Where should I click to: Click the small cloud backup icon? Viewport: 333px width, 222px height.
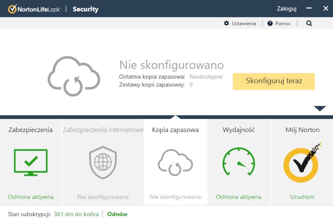(175, 163)
